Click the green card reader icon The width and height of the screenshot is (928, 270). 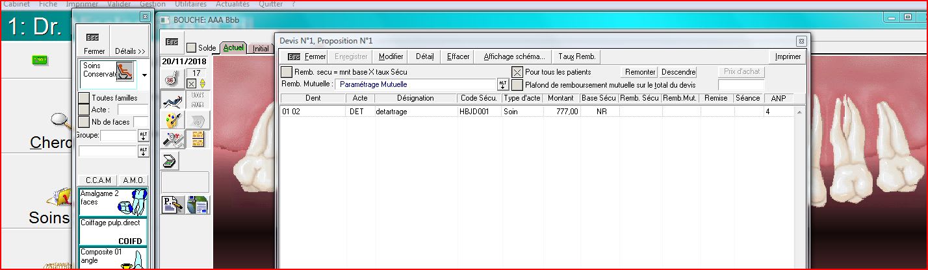[41, 60]
